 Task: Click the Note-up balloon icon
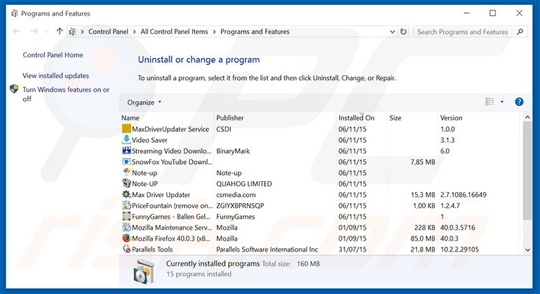[x=126, y=172]
